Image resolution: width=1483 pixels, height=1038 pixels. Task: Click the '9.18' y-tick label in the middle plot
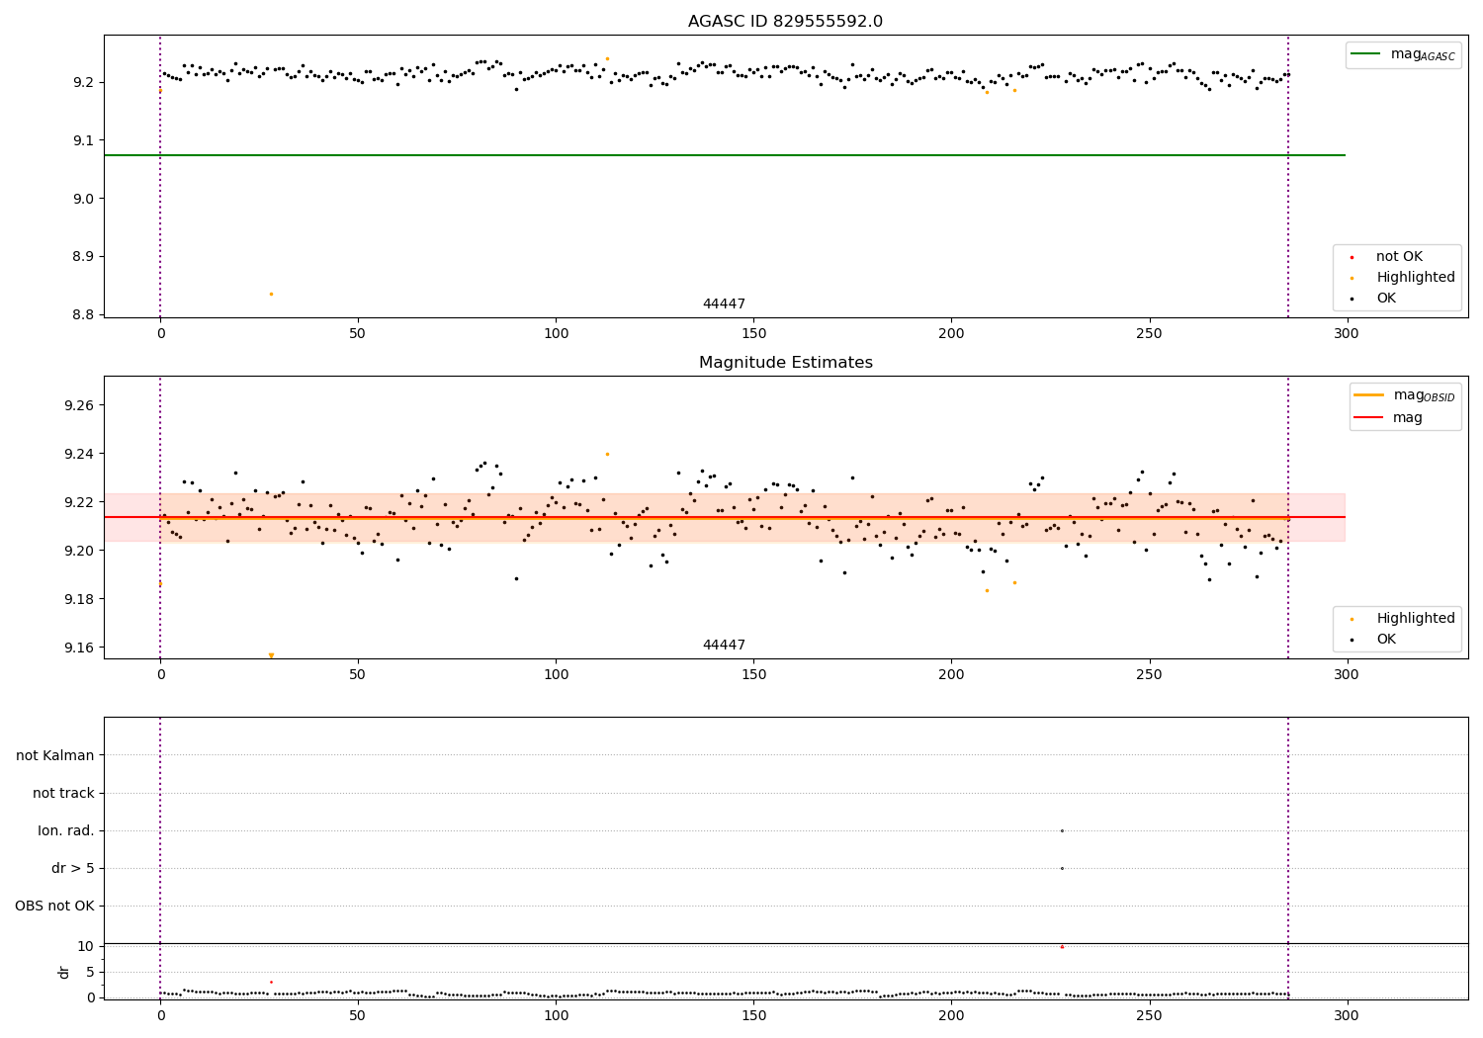[x=80, y=599]
